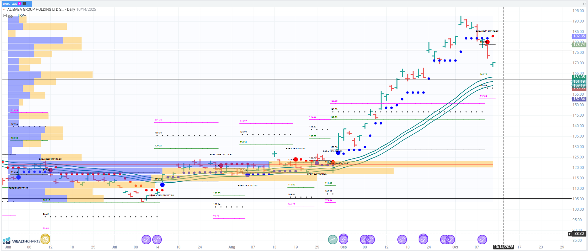The width and height of the screenshot is (588, 251).
Task: Click the icon in the top-right corner
Action: coord(584,4)
